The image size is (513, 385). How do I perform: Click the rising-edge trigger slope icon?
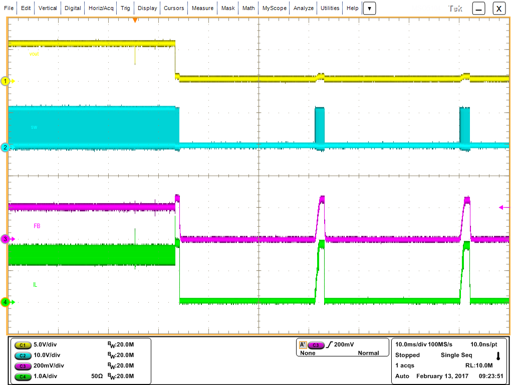[331, 344]
